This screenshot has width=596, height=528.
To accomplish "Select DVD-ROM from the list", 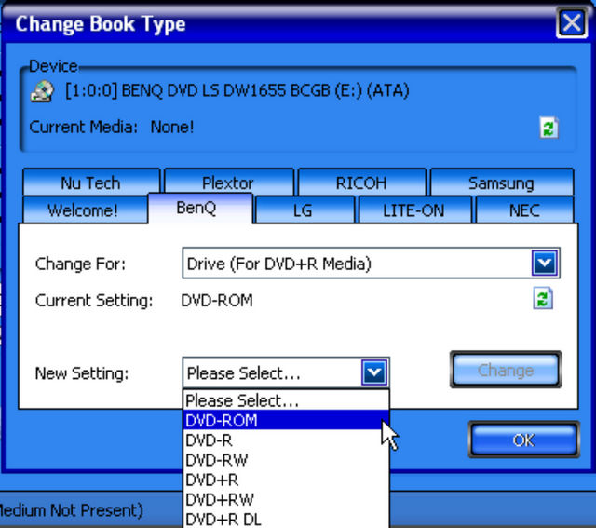I will 286,420.
